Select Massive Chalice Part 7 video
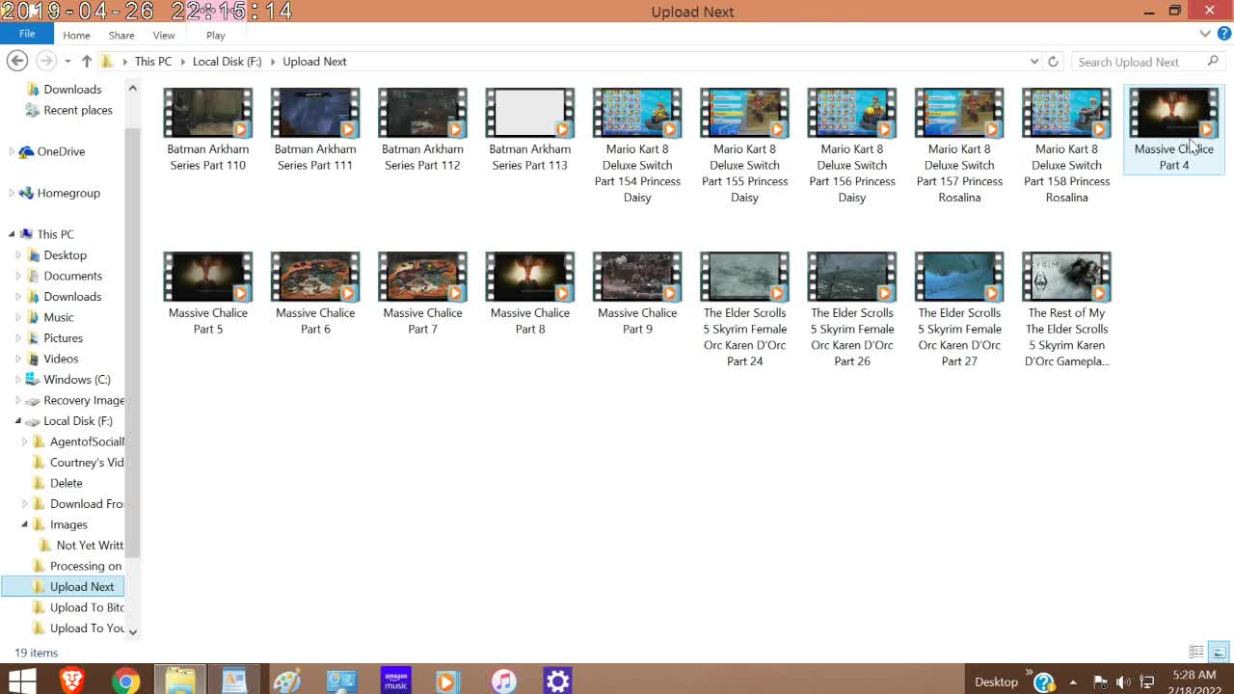The width and height of the screenshot is (1234, 694). click(422, 294)
